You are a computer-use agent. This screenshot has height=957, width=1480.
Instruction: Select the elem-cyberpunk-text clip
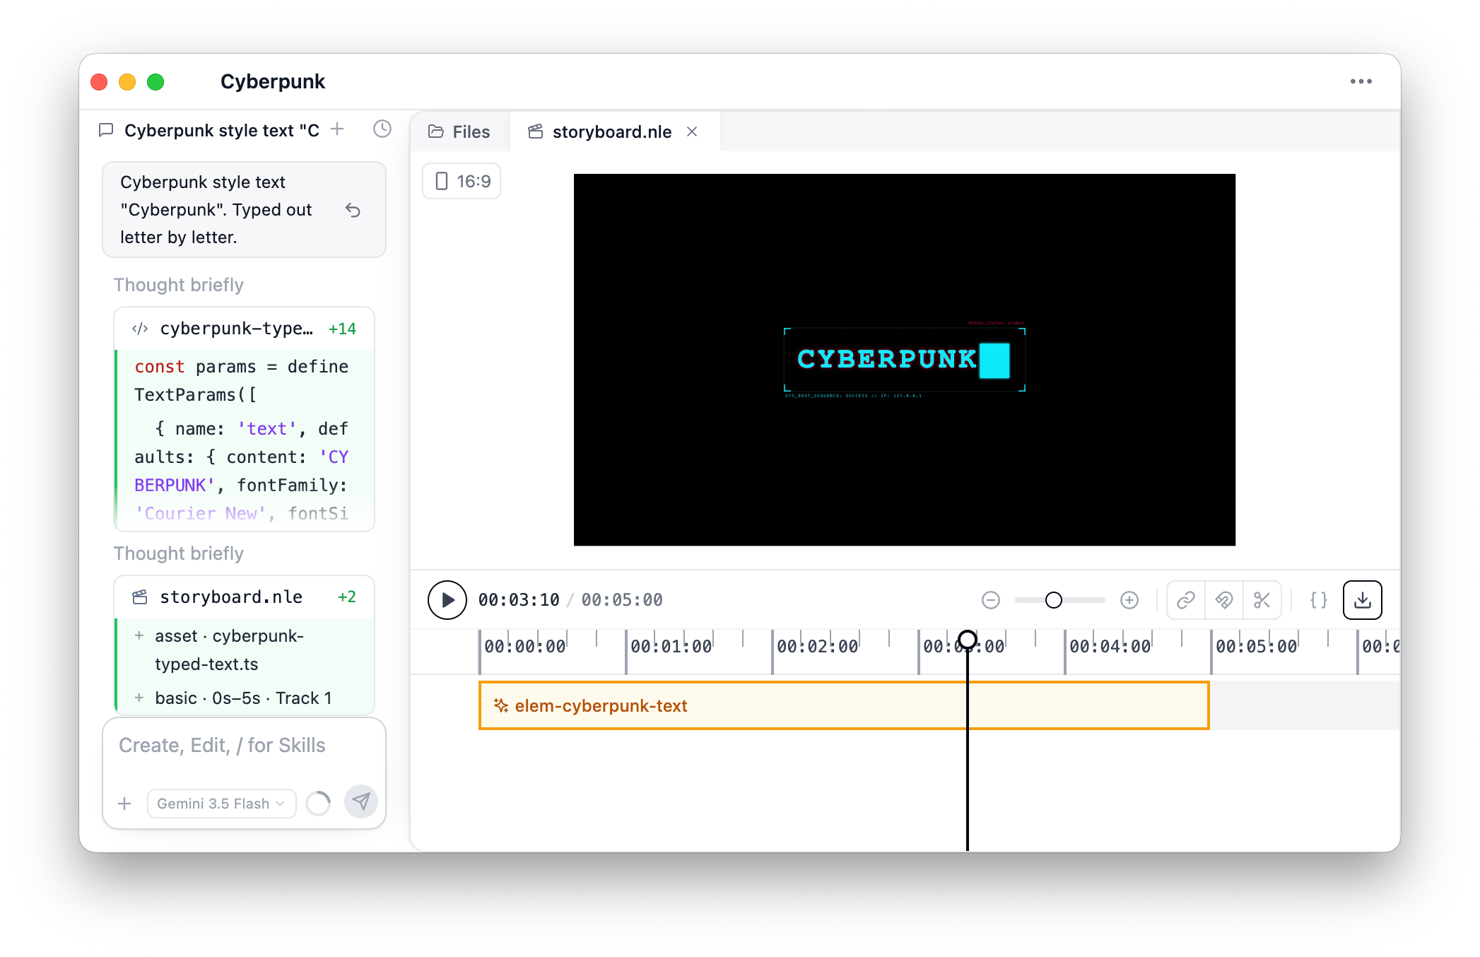pos(844,705)
